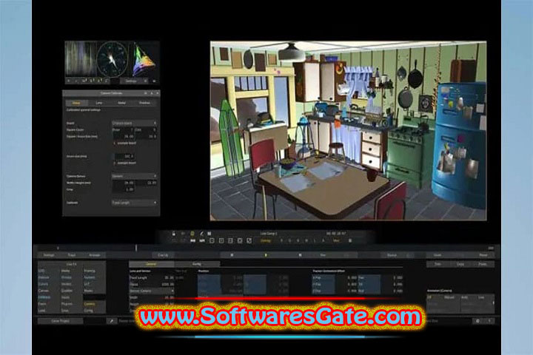Select the last tab in calibration panel
This screenshot has height=355, width=533.
pos(144,103)
